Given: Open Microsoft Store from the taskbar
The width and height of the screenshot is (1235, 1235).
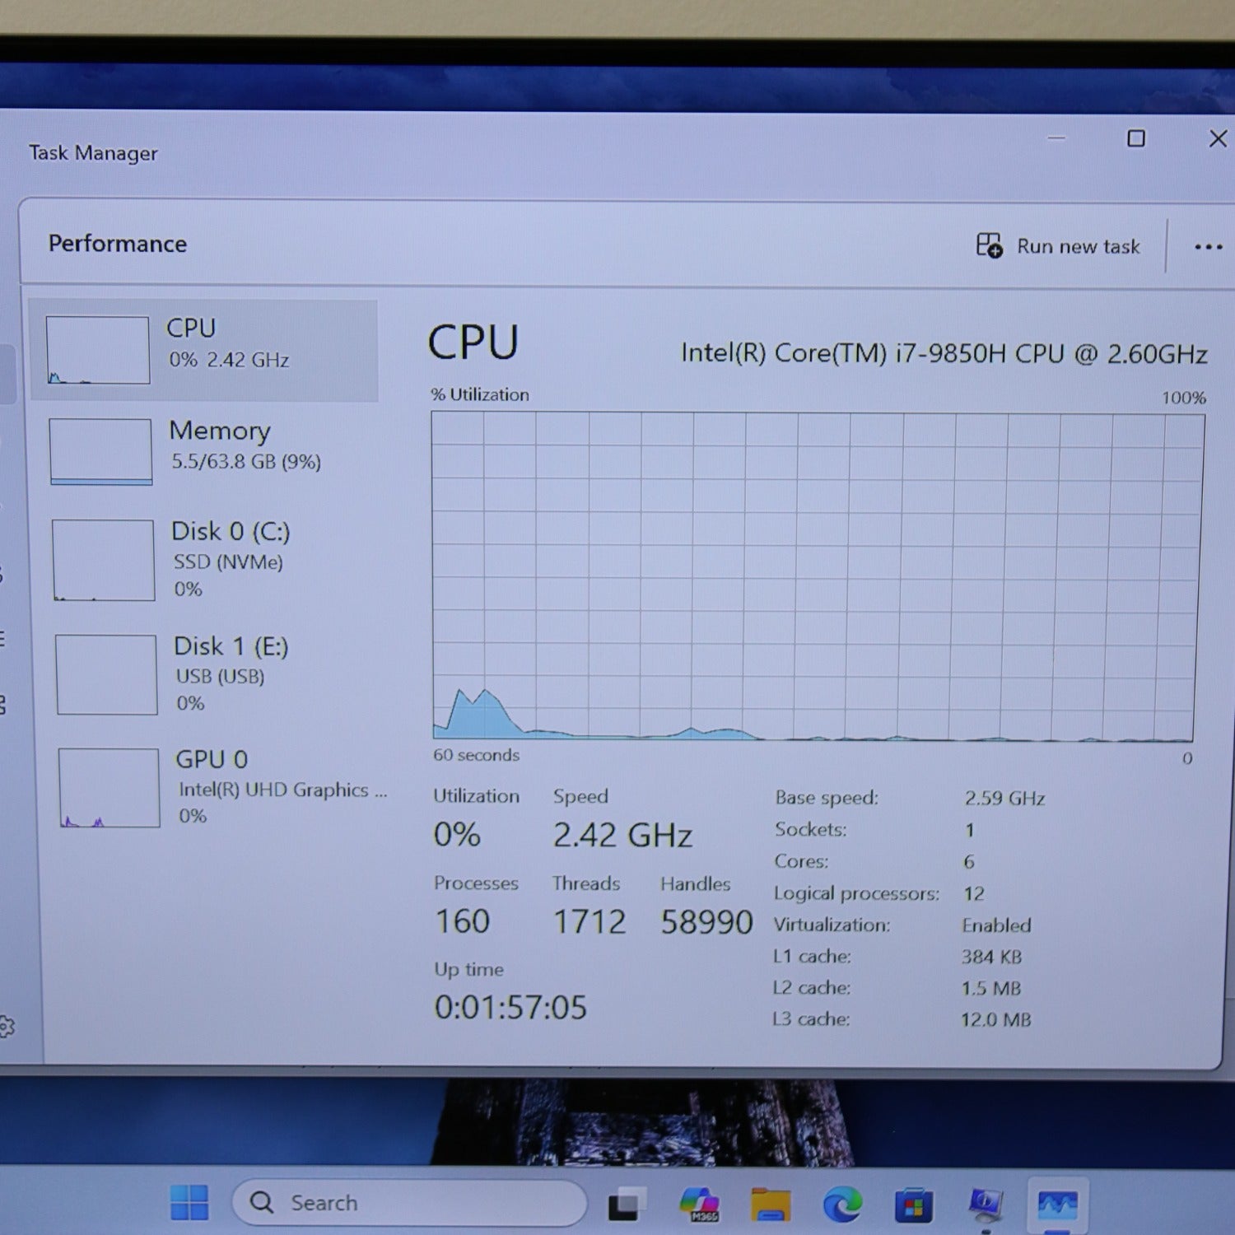Looking at the screenshot, I should point(913,1205).
